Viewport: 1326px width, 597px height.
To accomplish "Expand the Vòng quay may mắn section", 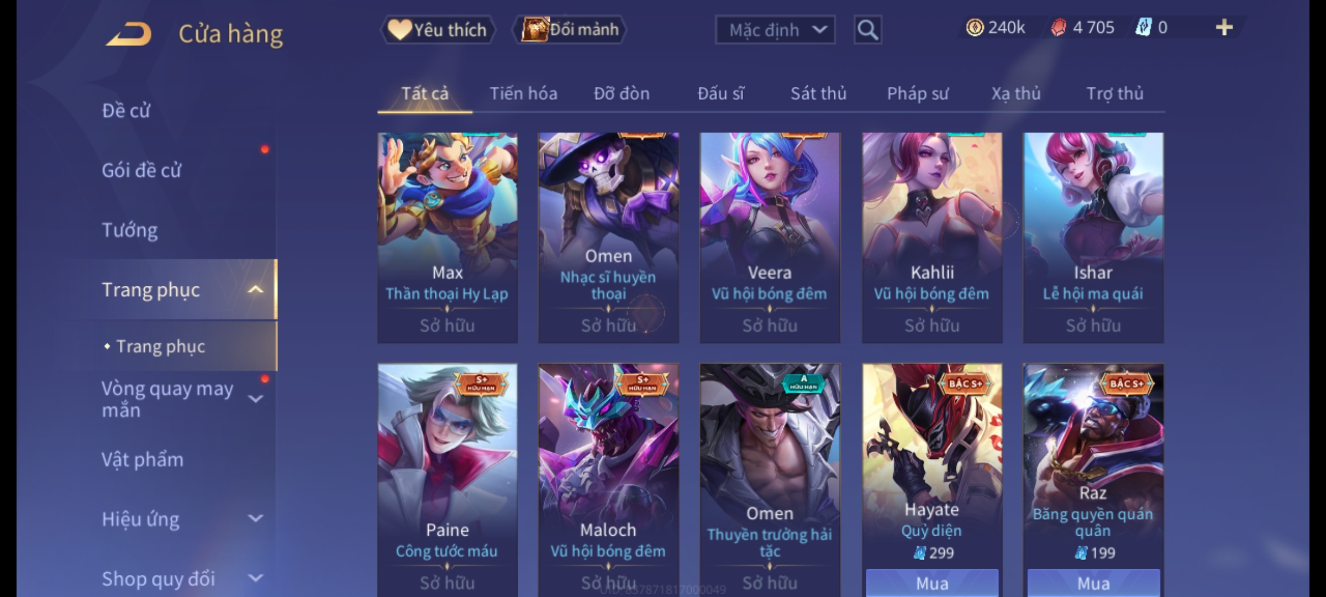I will pyautogui.click(x=255, y=399).
